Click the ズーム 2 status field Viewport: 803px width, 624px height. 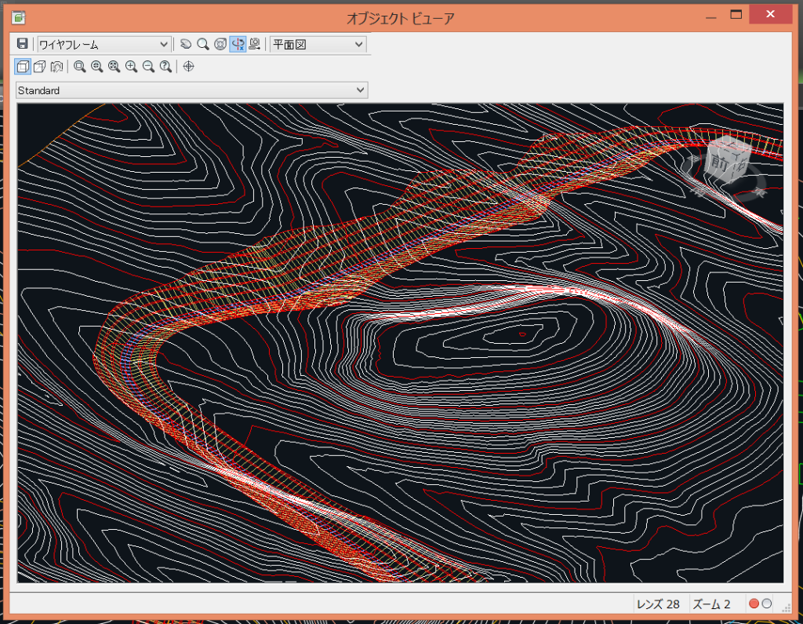click(711, 604)
